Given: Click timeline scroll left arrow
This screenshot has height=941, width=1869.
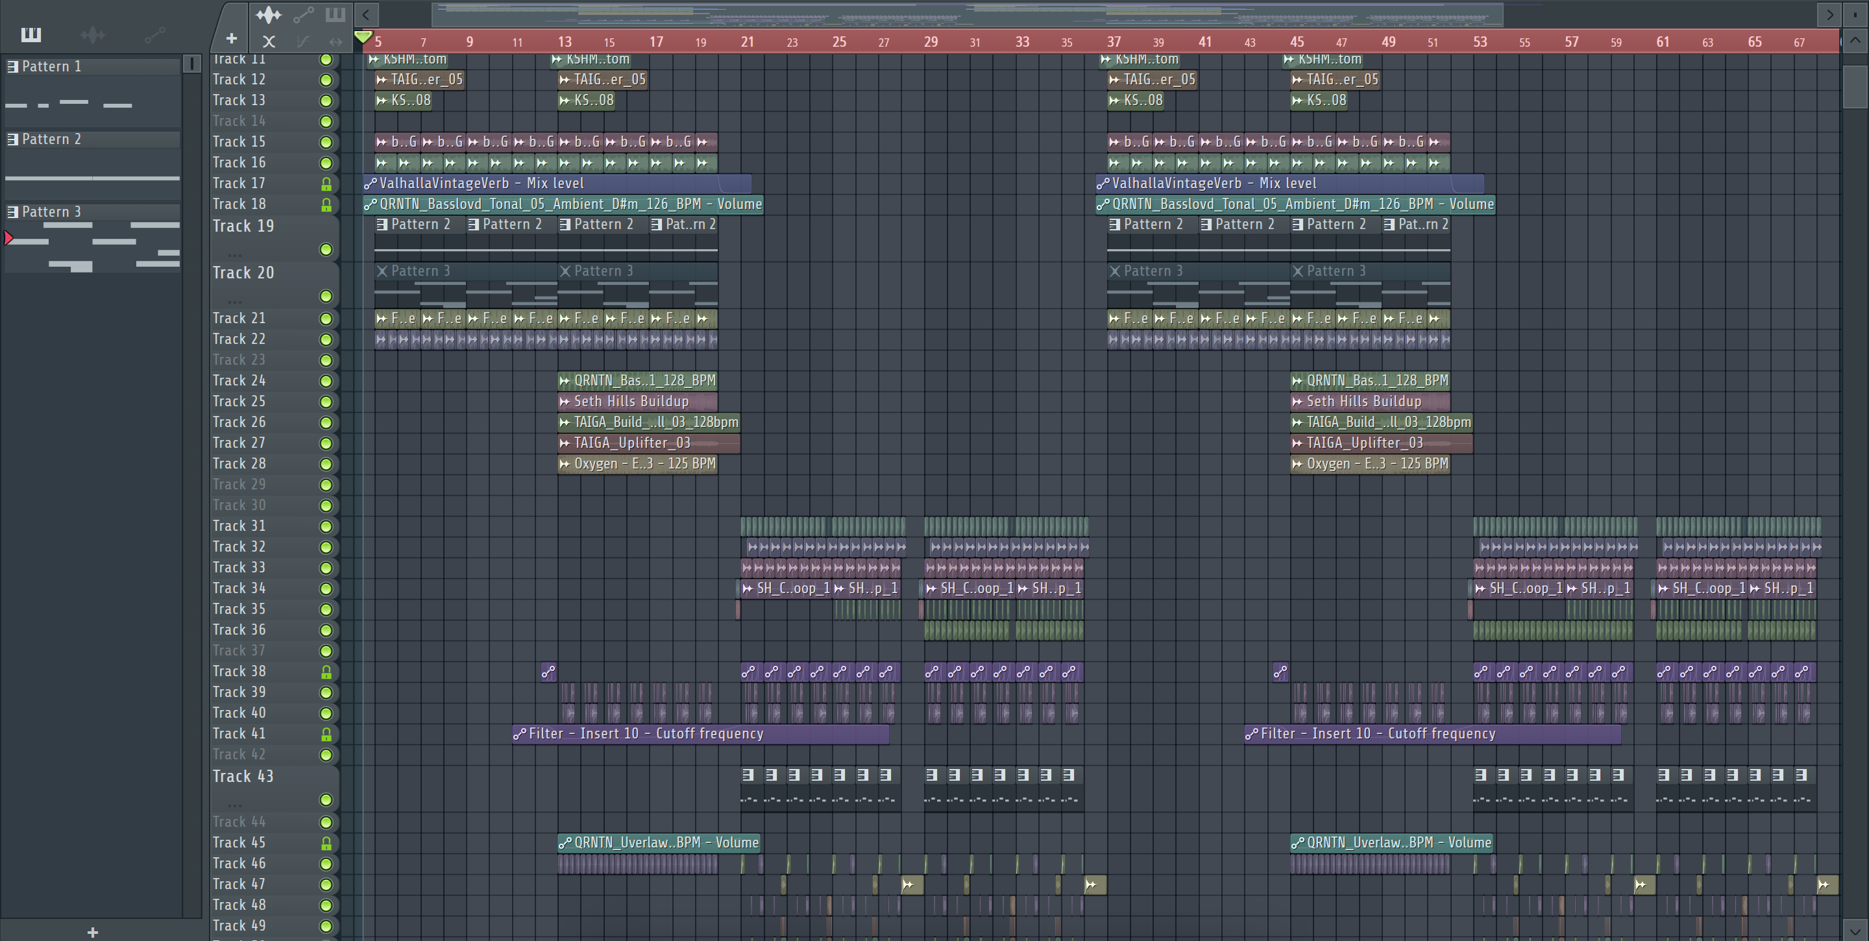Looking at the screenshot, I should (x=367, y=14).
